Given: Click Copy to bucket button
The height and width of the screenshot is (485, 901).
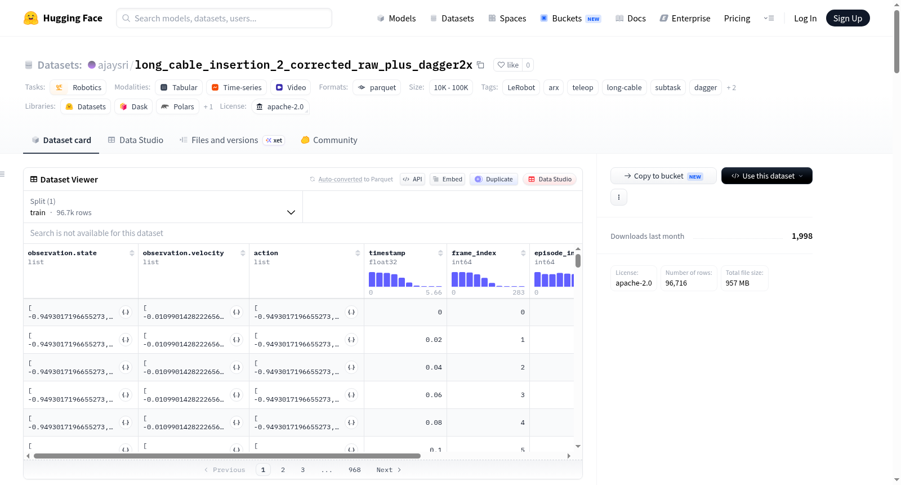Looking at the screenshot, I should click(x=663, y=176).
